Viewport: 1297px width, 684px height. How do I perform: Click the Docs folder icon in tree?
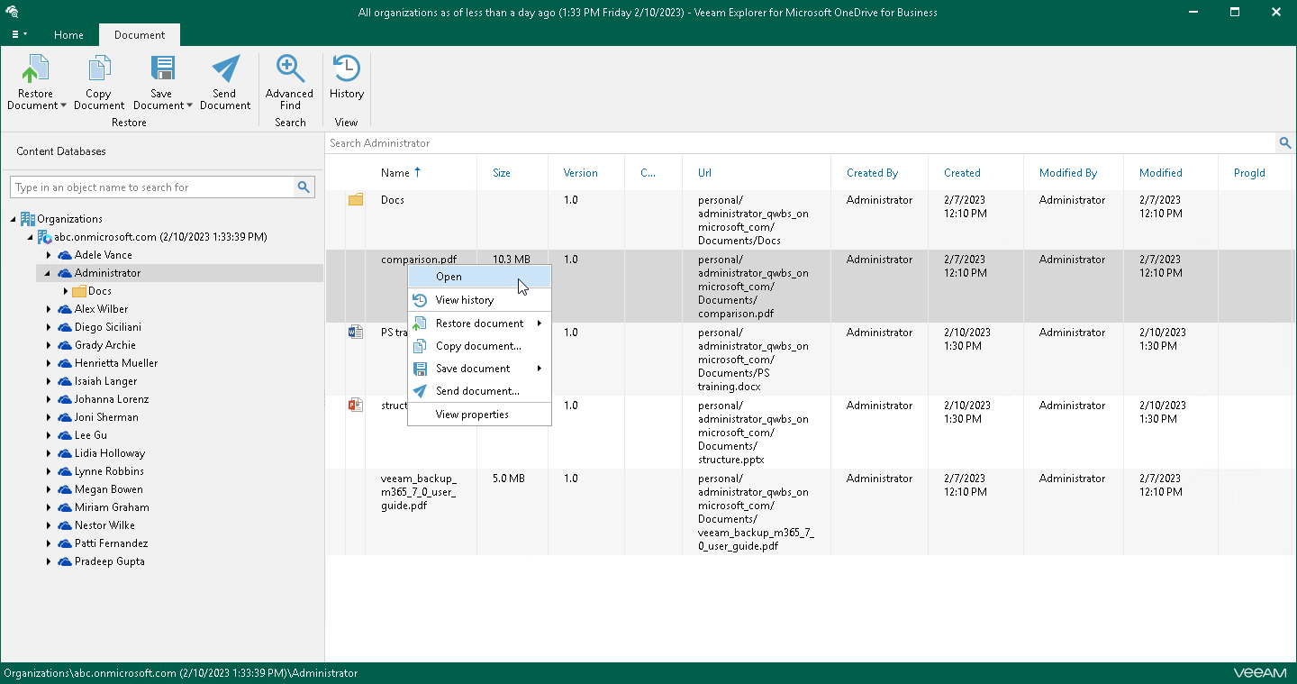(x=78, y=291)
